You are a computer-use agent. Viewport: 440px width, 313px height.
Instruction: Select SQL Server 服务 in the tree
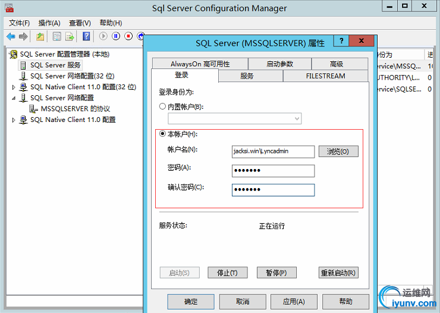(55, 65)
